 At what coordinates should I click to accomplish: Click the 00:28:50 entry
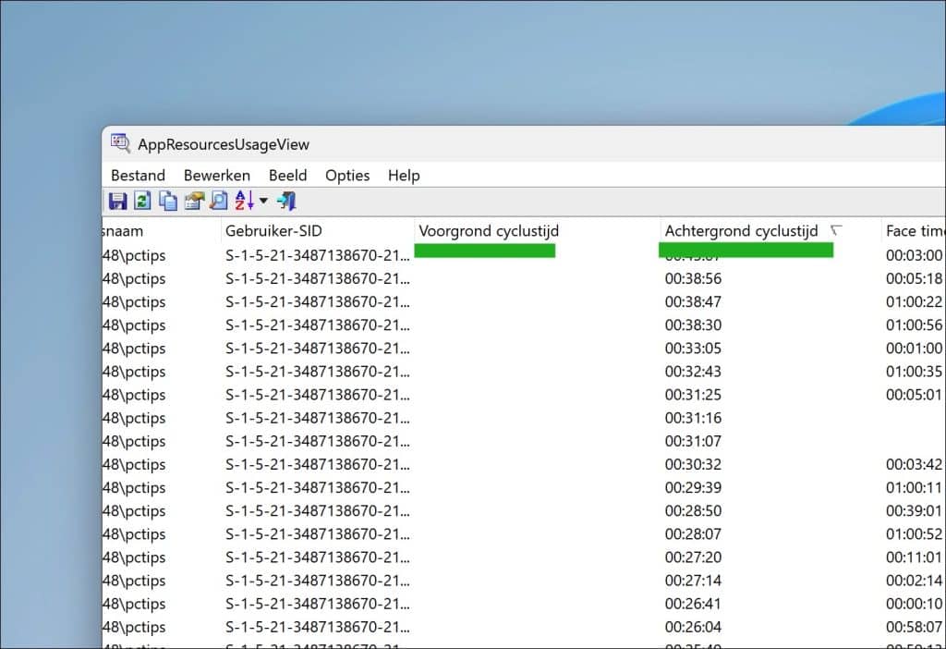pyautogui.click(x=693, y=510)
